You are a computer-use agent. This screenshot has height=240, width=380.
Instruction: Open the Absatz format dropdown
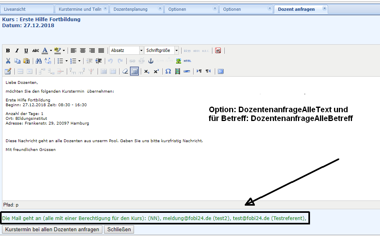pos(126,51)
